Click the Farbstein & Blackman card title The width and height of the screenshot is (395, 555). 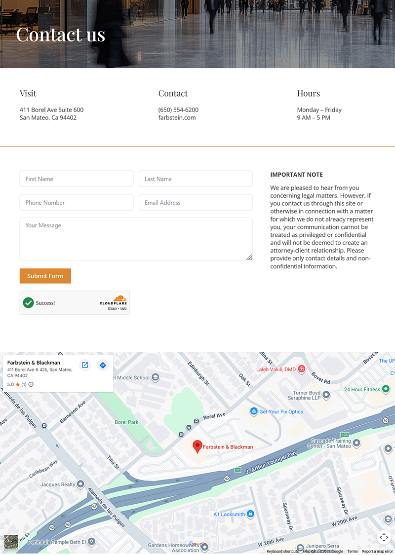click(34, 363)
